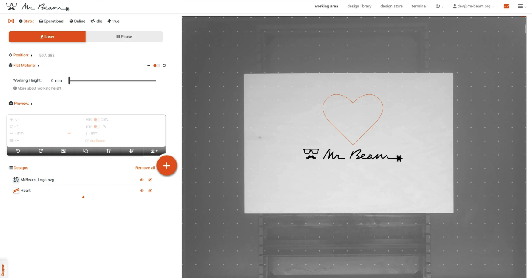Click Remove all designs
Viewport: 532px width, 278px height.
pos(145,168)
